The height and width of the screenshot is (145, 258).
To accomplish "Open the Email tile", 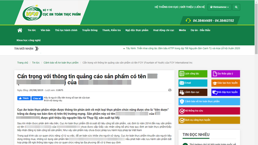I will pos(193,83).
